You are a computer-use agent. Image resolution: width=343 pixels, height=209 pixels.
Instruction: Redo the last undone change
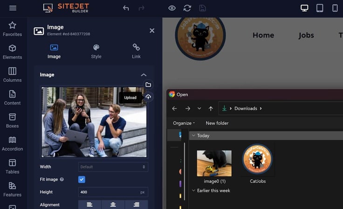[141, 8]
